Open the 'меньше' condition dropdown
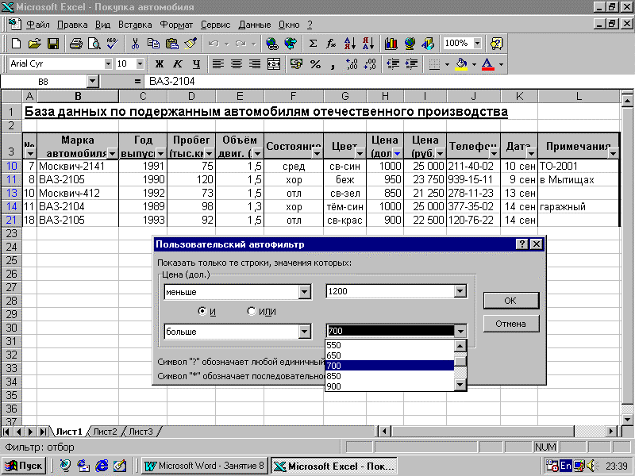Screen dimensions: 635x476 click(305, 292)
